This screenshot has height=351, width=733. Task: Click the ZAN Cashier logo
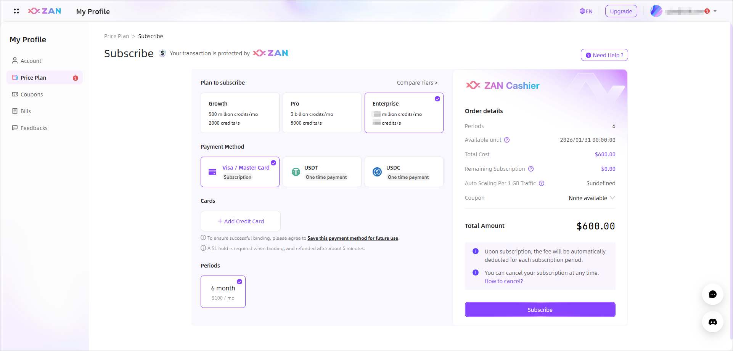(503, 86)
